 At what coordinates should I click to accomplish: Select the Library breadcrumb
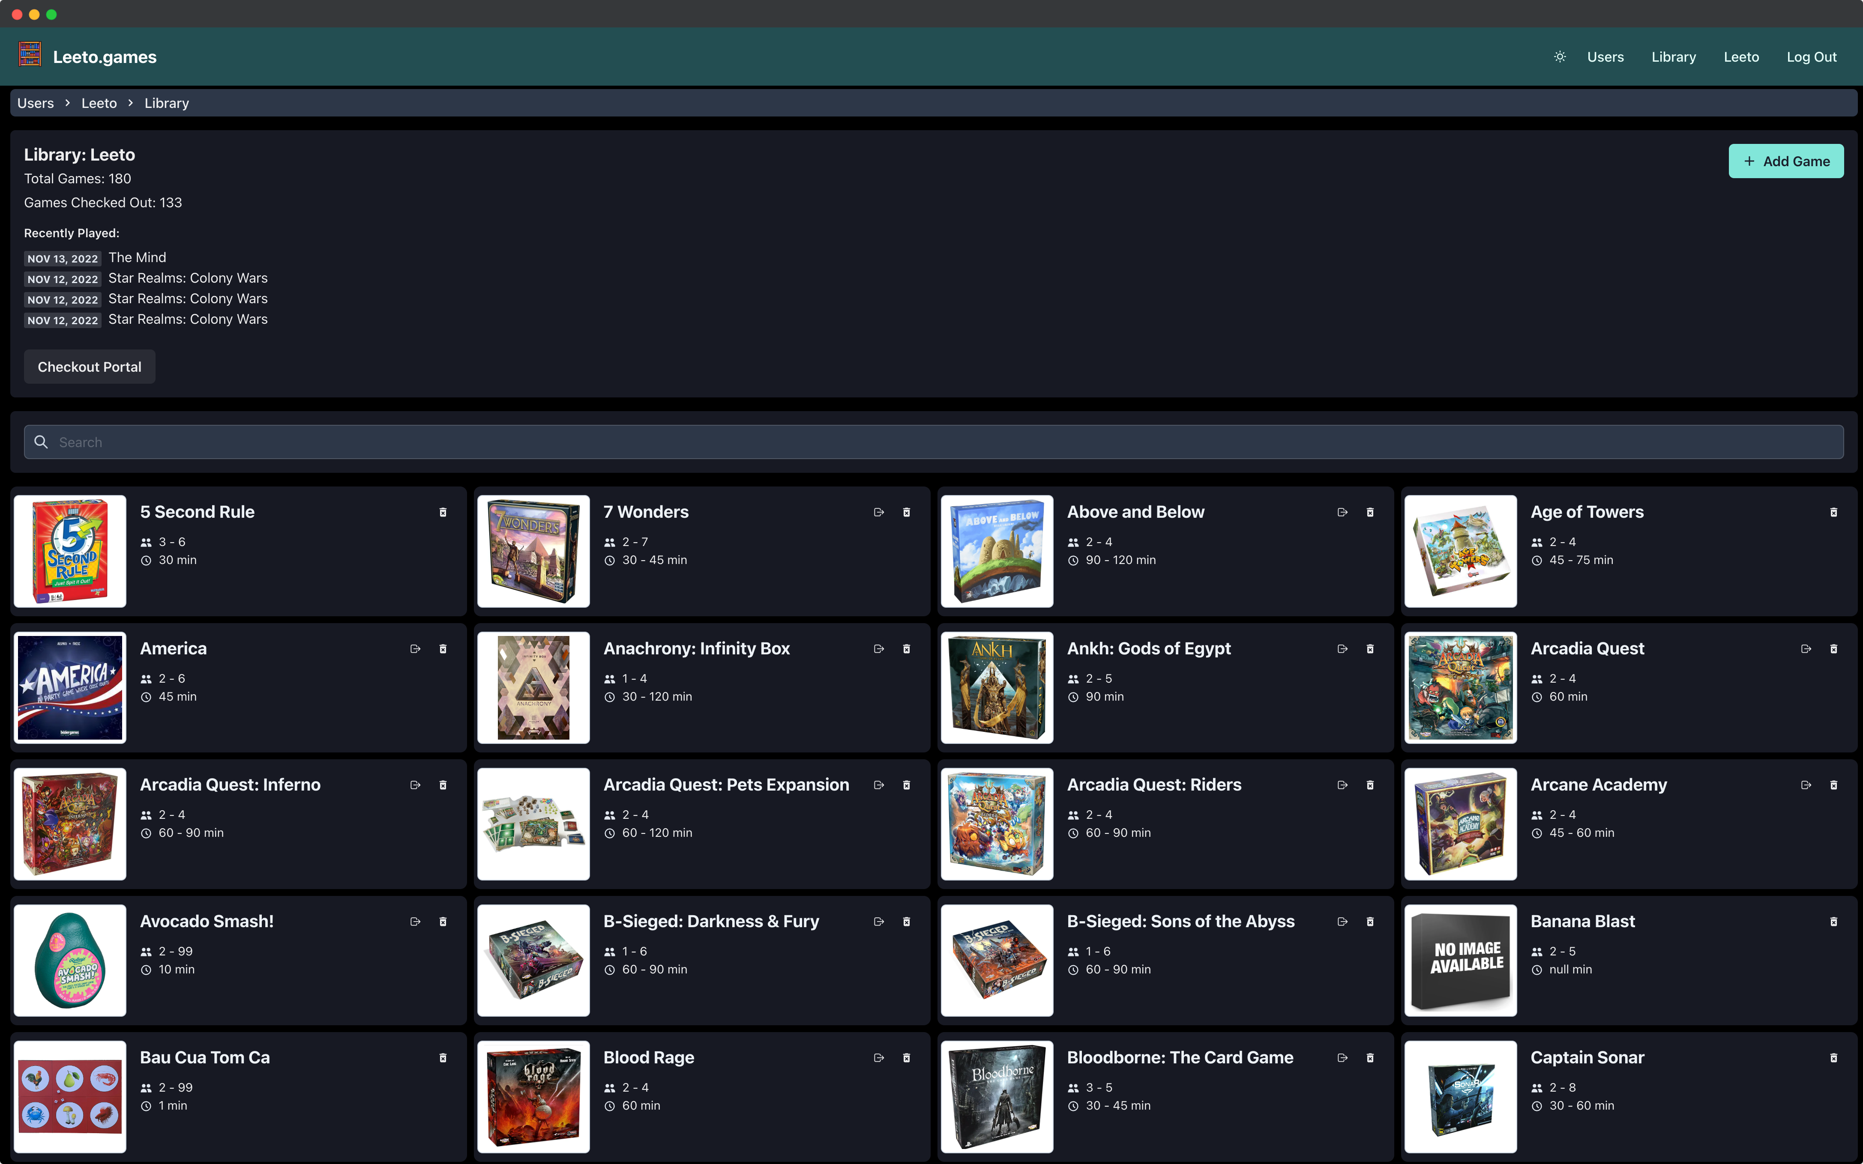coord(166,103)
